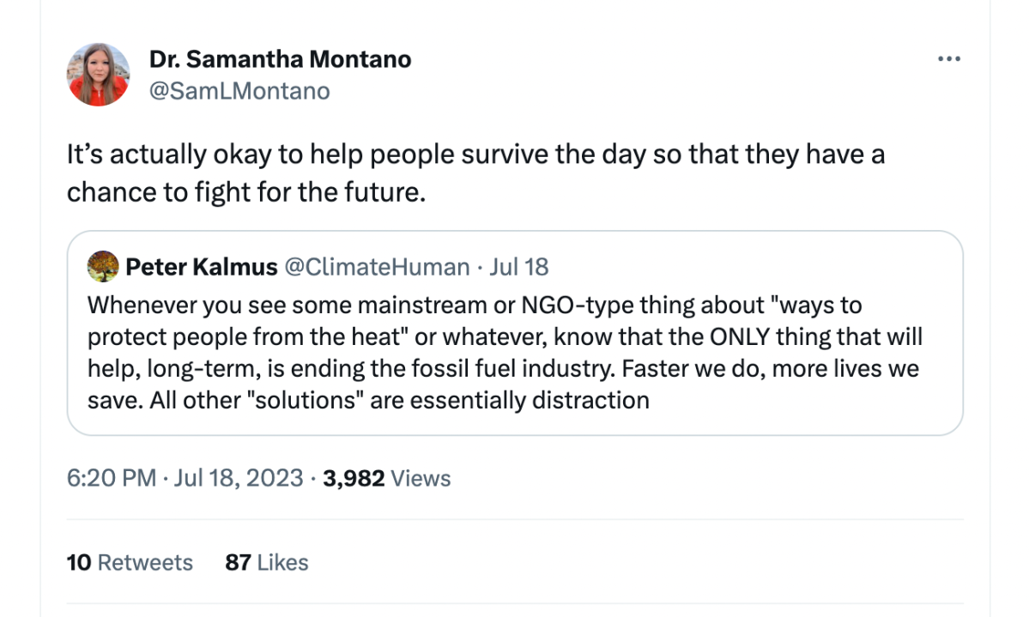Click the Peter Kalmus name in quoted tweet
The image size is (1029, 617).
tap(202, 267)
